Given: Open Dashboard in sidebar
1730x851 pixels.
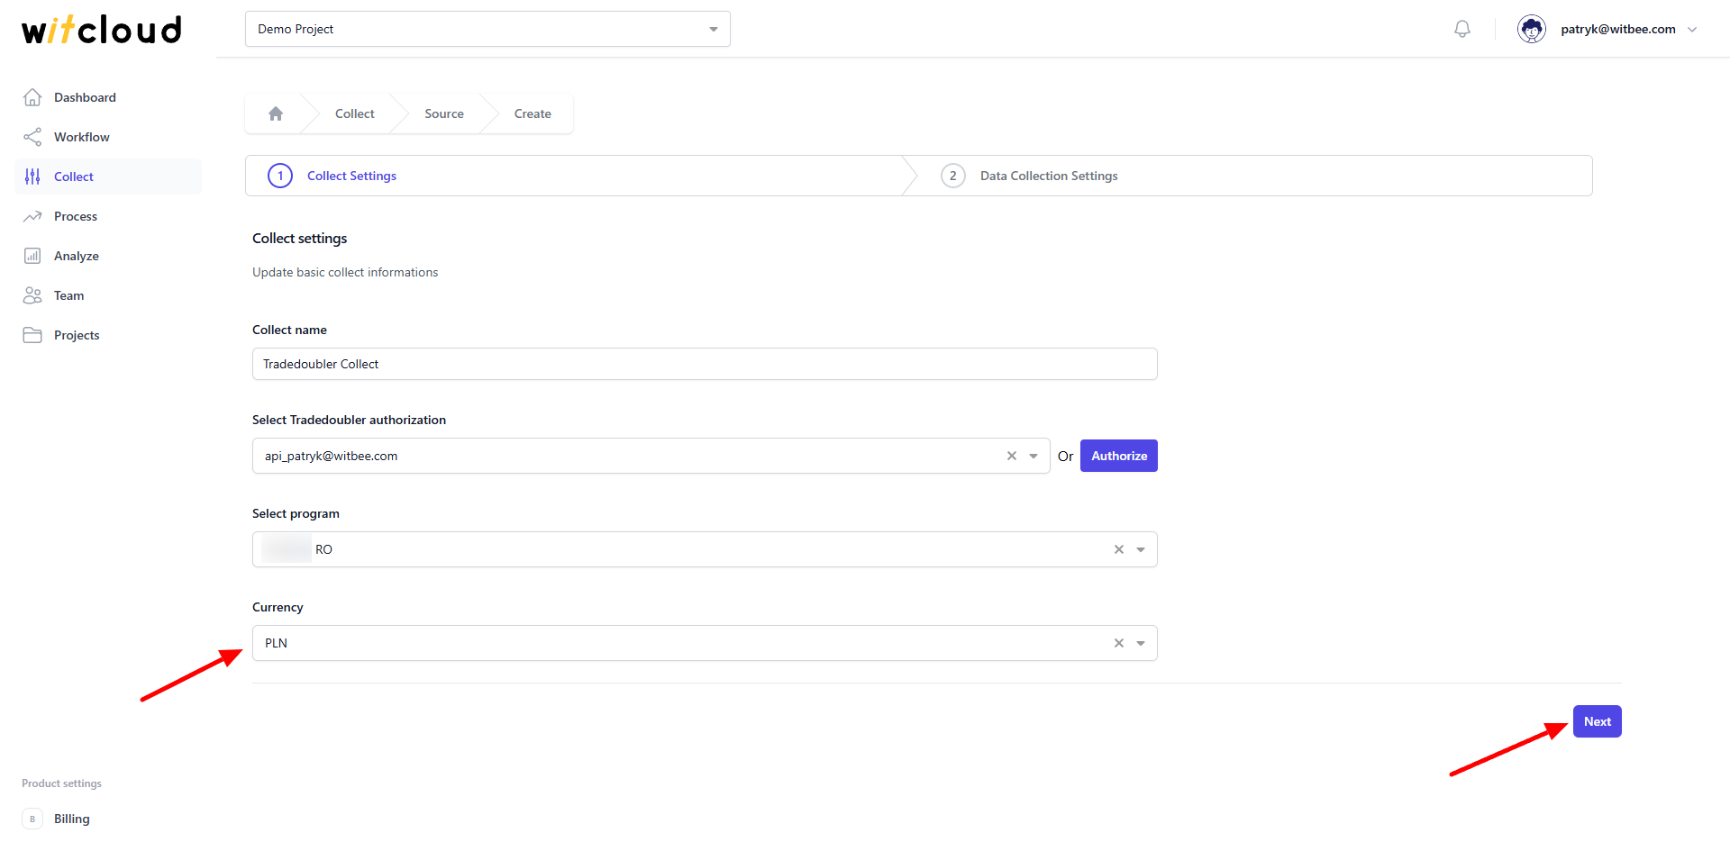Looking at the screenshot, I should pyautogui.click(x=108, y=97).
